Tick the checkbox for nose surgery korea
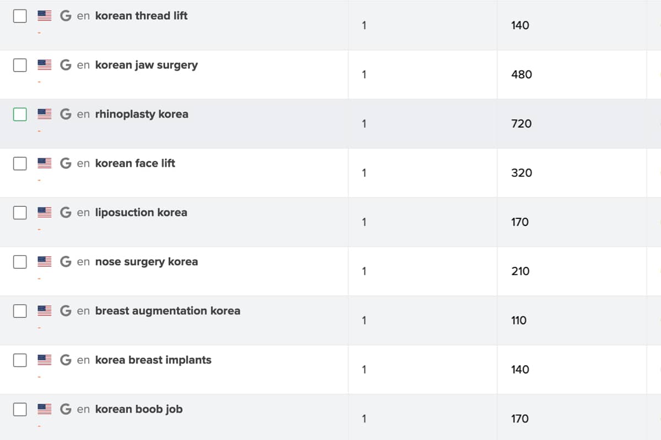Screen dimensions: 661x440 coord(20,261)
